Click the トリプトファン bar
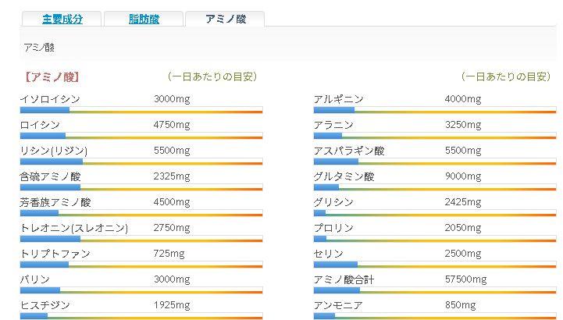The image size is (563, 320). tap(141, 265)
